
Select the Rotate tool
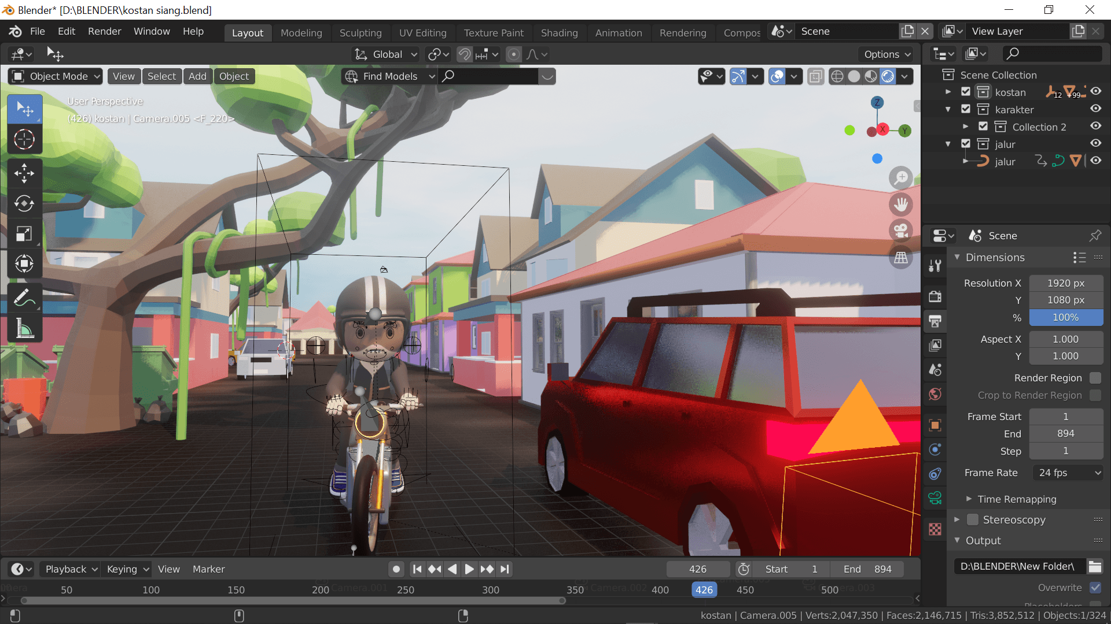pos(24,203)
